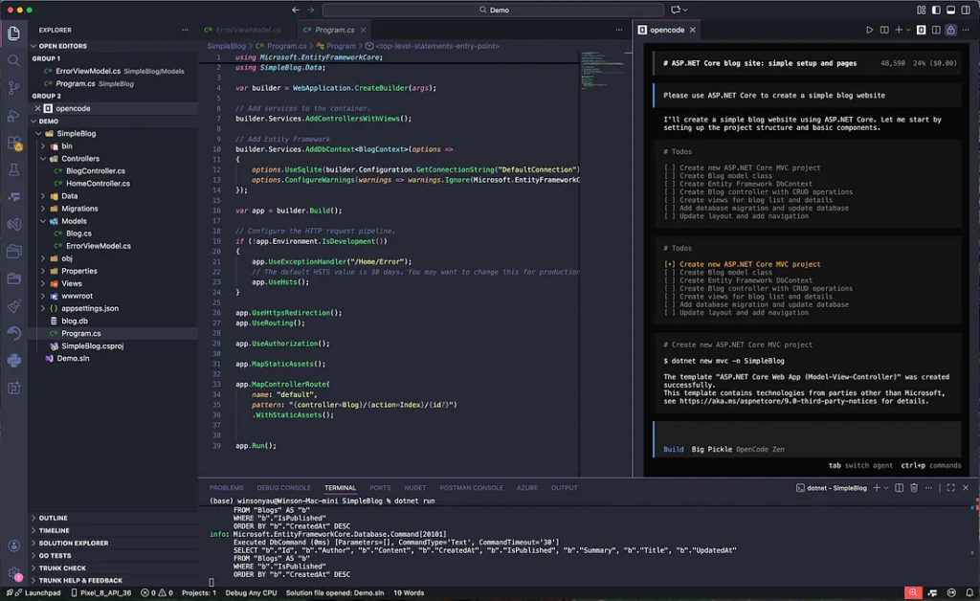Kill terminal with the trash icon

tap(914, 488)
